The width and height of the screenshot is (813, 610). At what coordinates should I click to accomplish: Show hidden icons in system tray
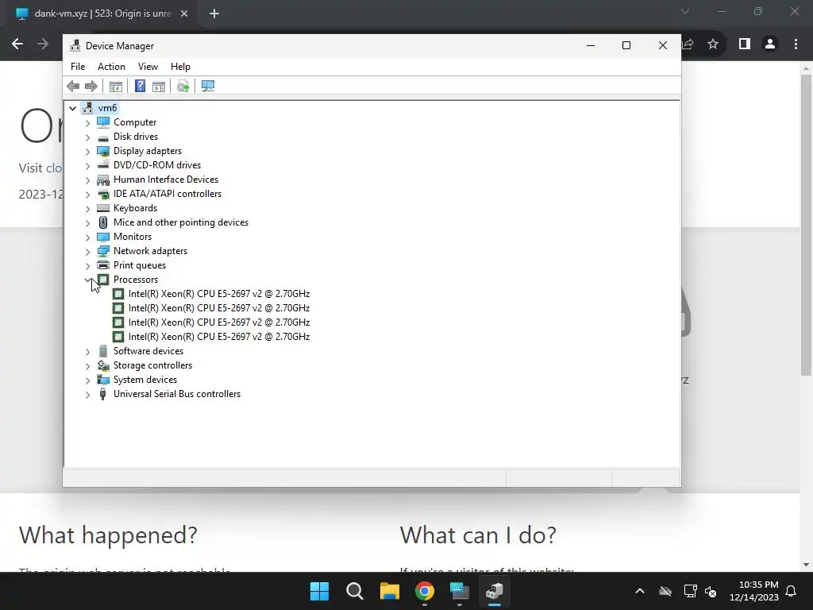[640, 591]
